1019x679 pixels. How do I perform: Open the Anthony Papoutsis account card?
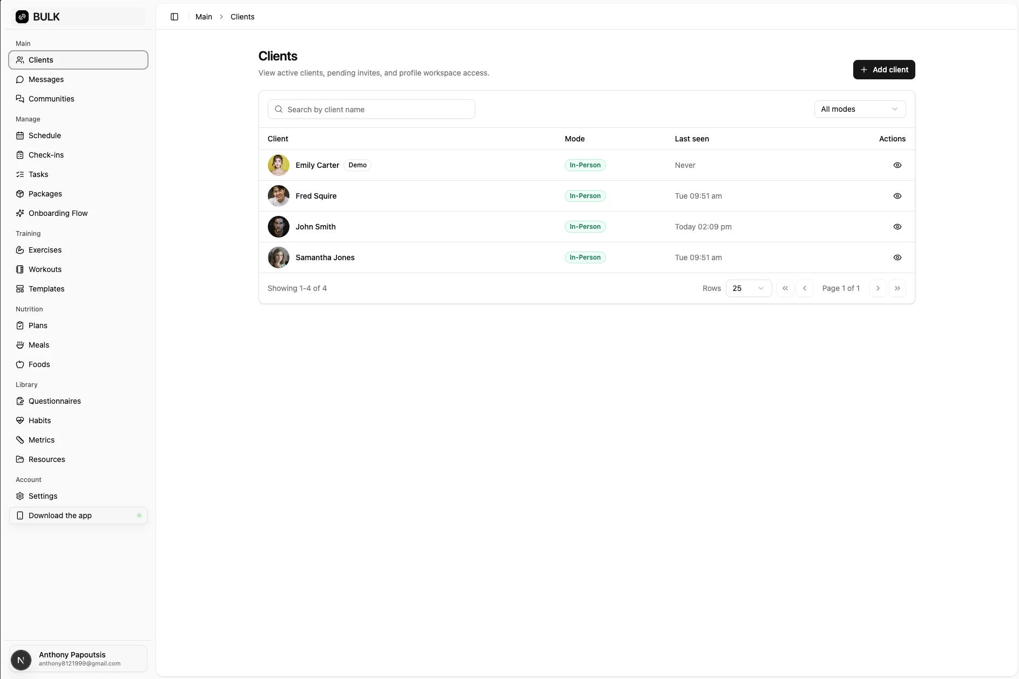78,658
